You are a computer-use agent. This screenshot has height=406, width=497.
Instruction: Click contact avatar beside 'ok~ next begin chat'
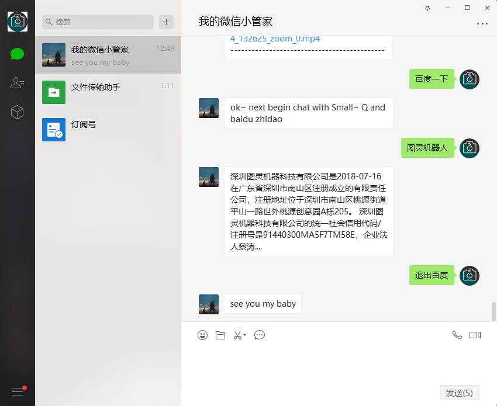(209, 108)
